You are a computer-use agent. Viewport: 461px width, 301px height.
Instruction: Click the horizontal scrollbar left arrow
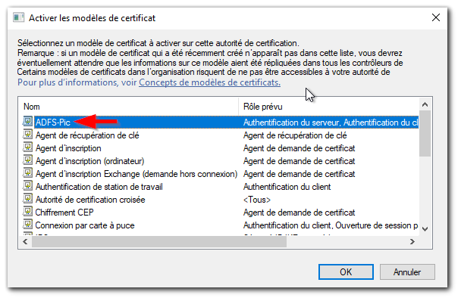(25, 242)
